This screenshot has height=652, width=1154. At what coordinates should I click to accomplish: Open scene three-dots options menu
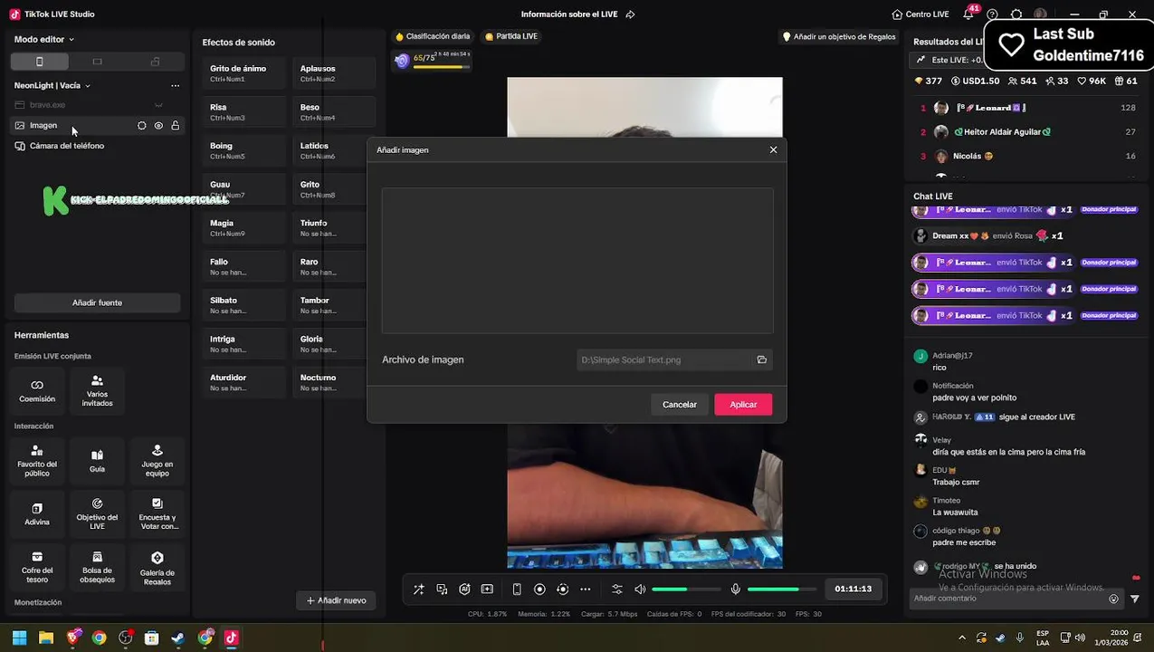(x=176, y=86)
